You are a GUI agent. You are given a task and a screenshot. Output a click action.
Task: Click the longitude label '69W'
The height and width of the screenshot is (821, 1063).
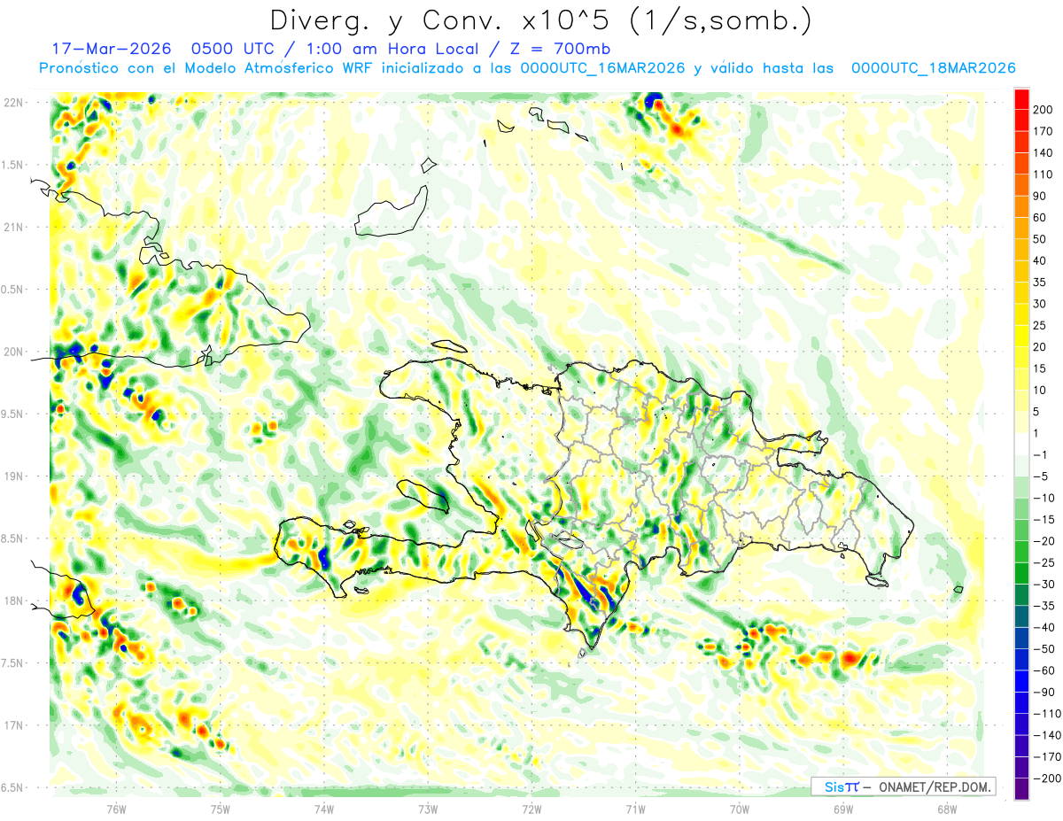pyautogui.click(x=842, y=809)
